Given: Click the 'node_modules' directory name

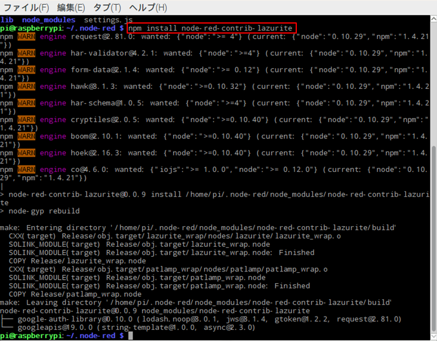Looking at the screenshot, I should [48, 20].
